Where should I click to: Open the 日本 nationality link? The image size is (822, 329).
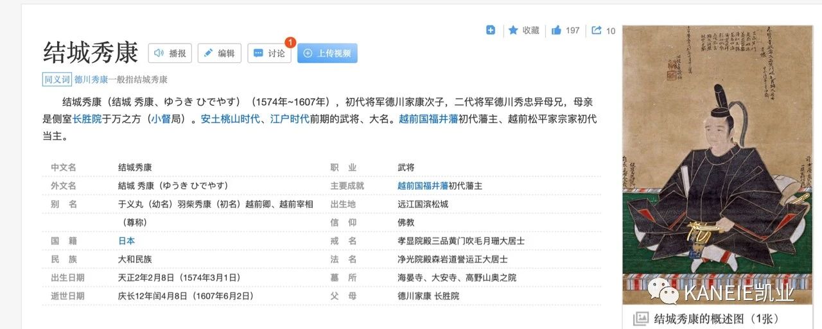tap(127, 241)
